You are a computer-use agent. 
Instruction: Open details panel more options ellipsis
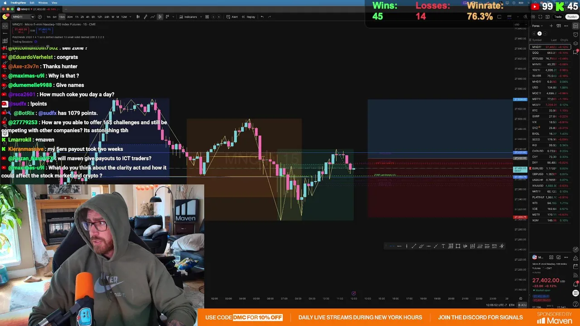(565, 257)
